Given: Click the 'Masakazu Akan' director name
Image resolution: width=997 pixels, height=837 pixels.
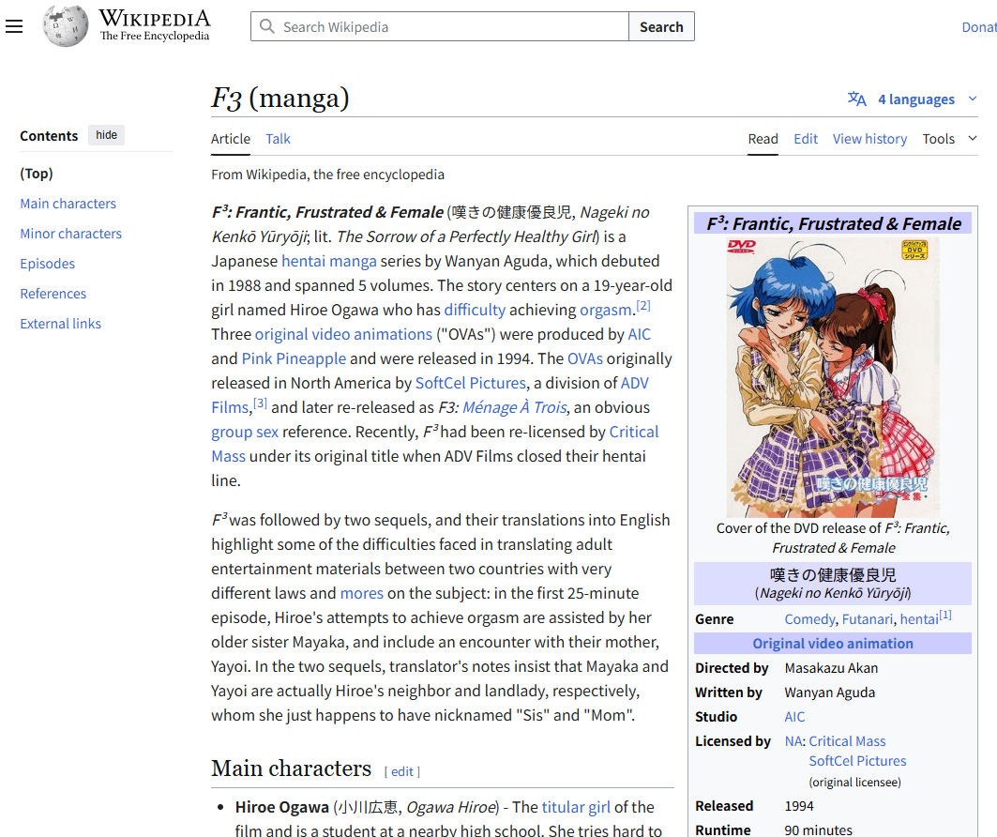Looking at the screenshot, I should (x=831, y=668).
